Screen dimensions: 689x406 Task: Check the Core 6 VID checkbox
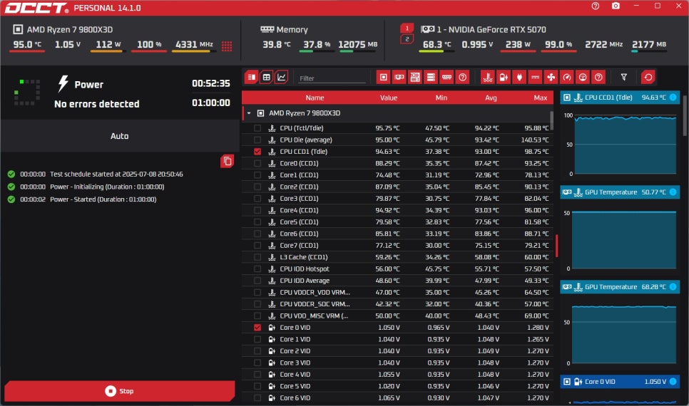257,398
